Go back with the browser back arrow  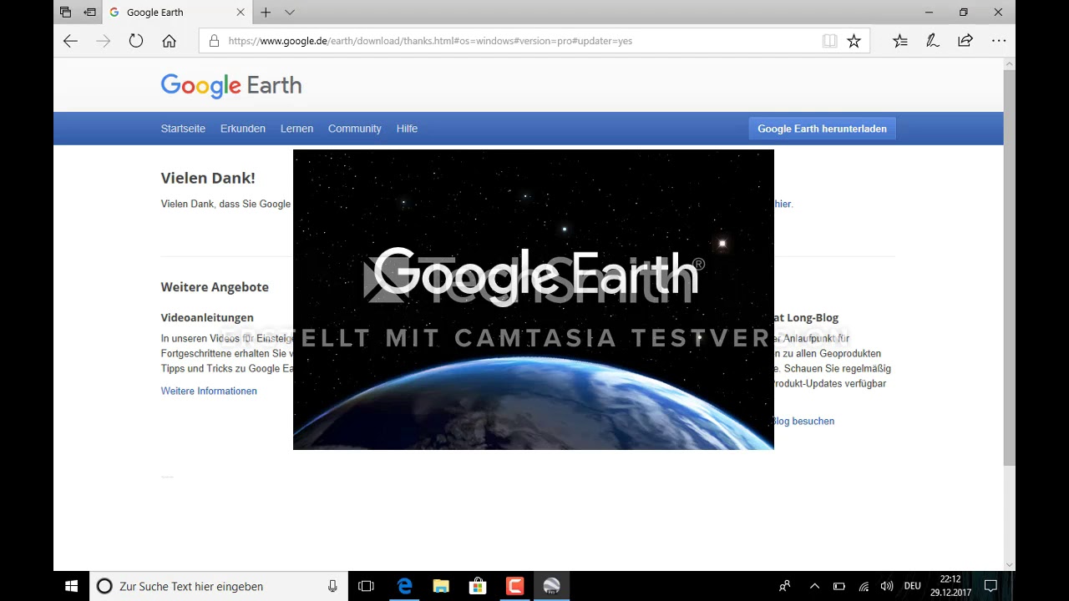coord(70,41)
